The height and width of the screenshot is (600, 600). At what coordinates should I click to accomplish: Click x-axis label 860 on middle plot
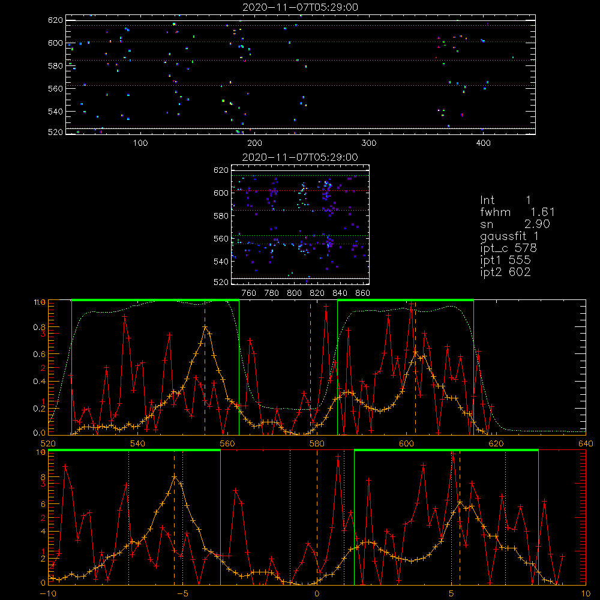[363, 293]
